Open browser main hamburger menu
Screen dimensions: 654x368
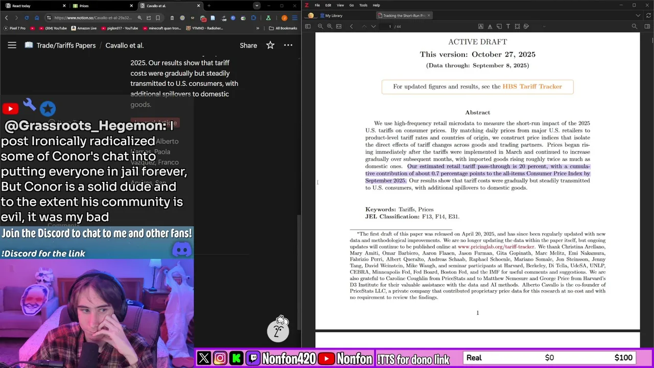tap(295, 18)
